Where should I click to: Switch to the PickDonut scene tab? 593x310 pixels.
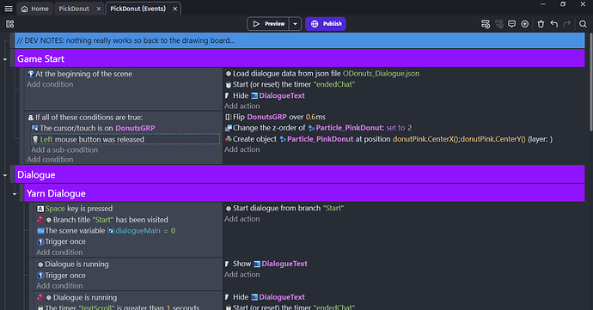pyautogui.click(x=74, y=9)
